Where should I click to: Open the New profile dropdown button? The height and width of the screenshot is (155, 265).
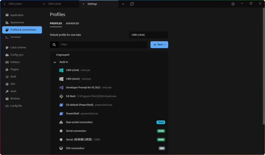[x=159, y=45]
